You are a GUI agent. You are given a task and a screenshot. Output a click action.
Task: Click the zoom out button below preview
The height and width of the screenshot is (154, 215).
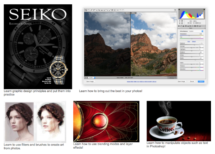click(x=86, y=78)
